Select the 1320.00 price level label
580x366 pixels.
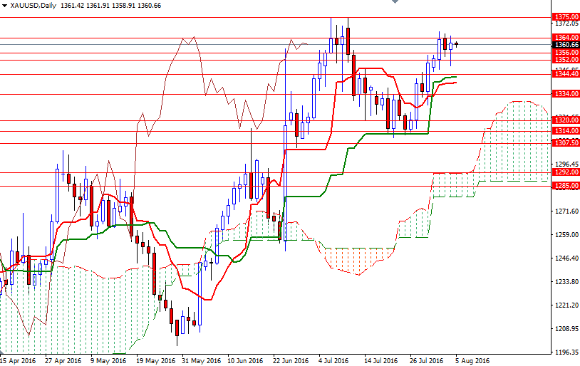(x=566, y=120)
